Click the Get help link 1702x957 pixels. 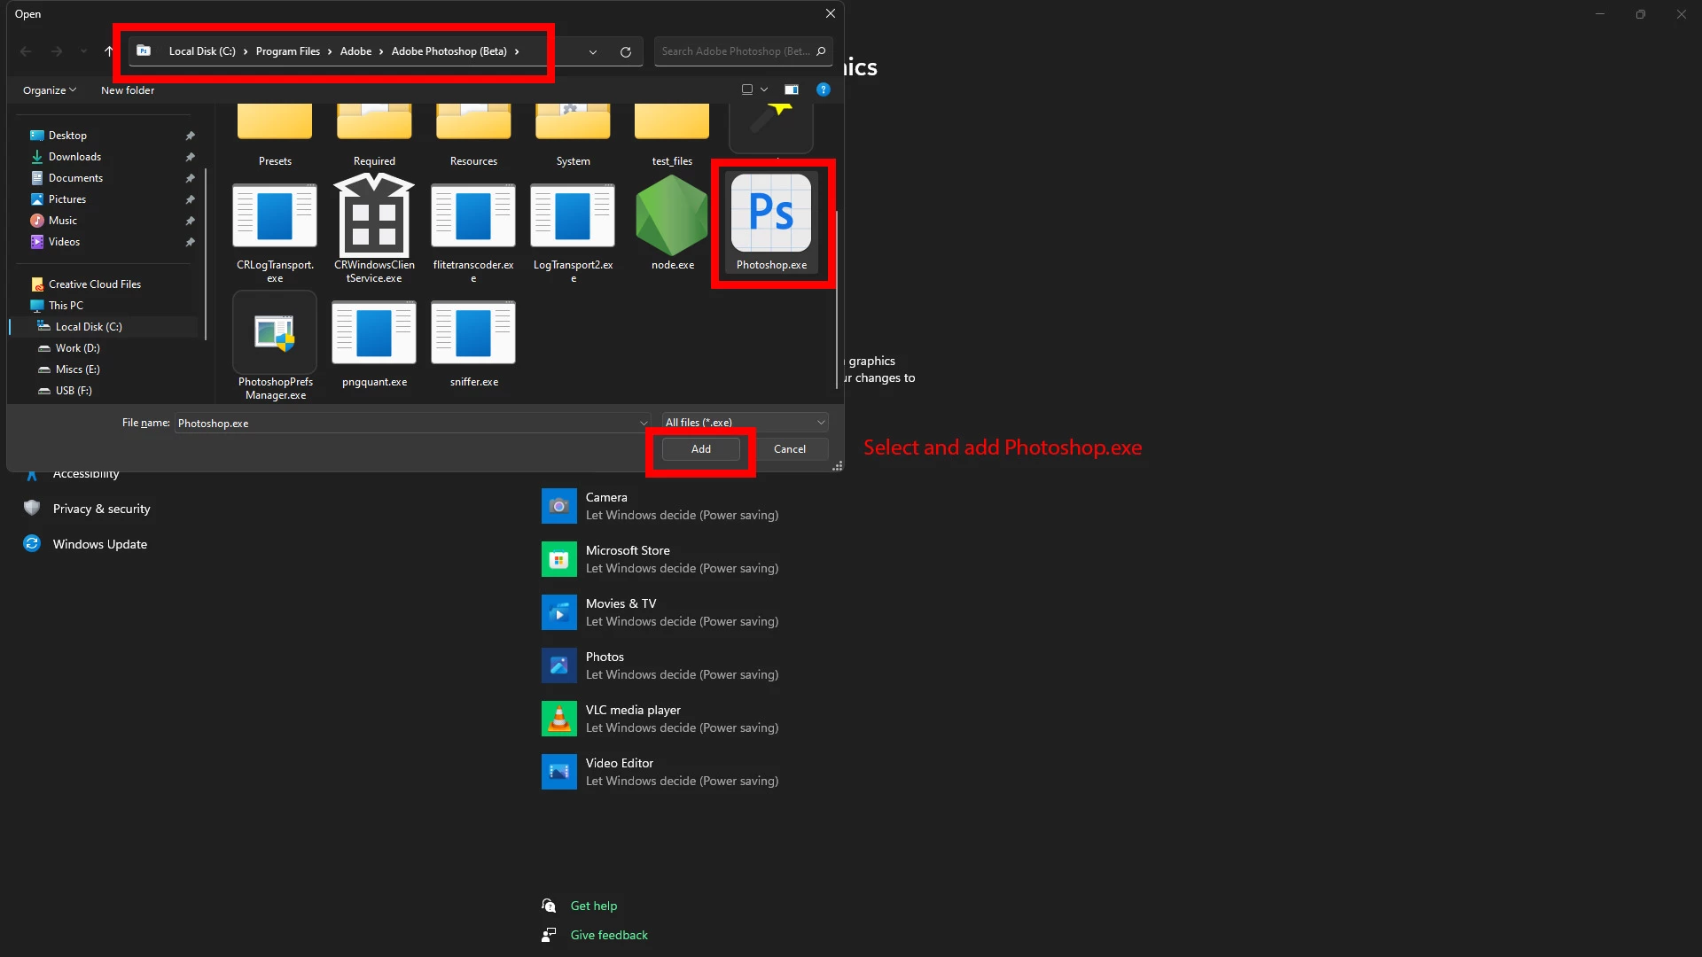[593, 906]
